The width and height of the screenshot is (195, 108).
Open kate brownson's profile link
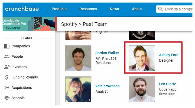coord(108,86)
